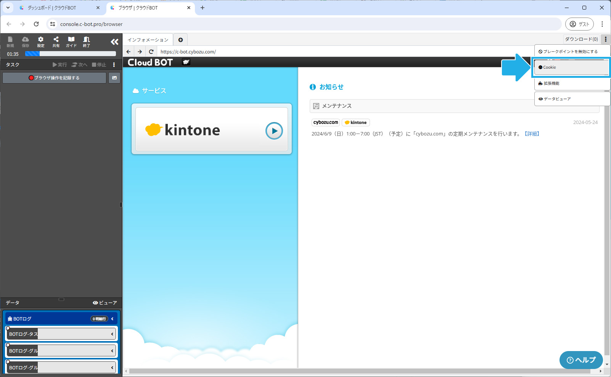Click the 終了 (exit) icon

tap(87, 42)
